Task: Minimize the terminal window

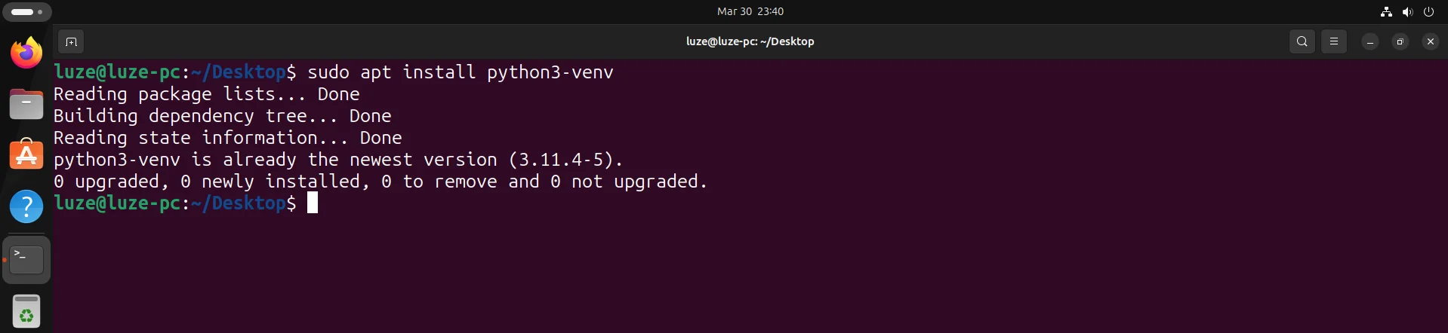Action: (x=1369, y=41)
